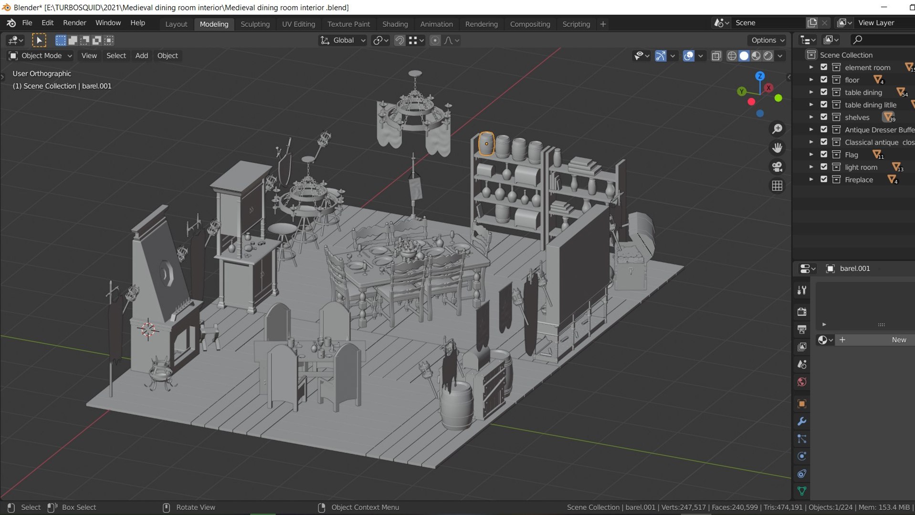915x515 pixels.
Task: Click the pan view hand icon
Action: point(777,148)
